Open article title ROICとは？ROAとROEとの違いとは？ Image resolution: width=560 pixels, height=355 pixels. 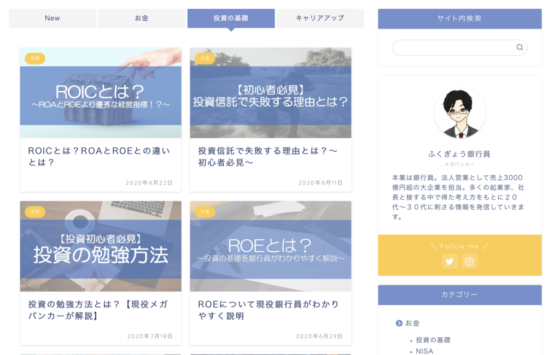pos(99,156)
